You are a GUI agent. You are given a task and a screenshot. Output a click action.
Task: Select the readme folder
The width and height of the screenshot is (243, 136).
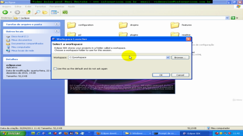(x=181, y=34)
